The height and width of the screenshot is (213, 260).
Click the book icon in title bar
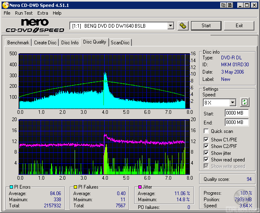[x=223, y=5]
